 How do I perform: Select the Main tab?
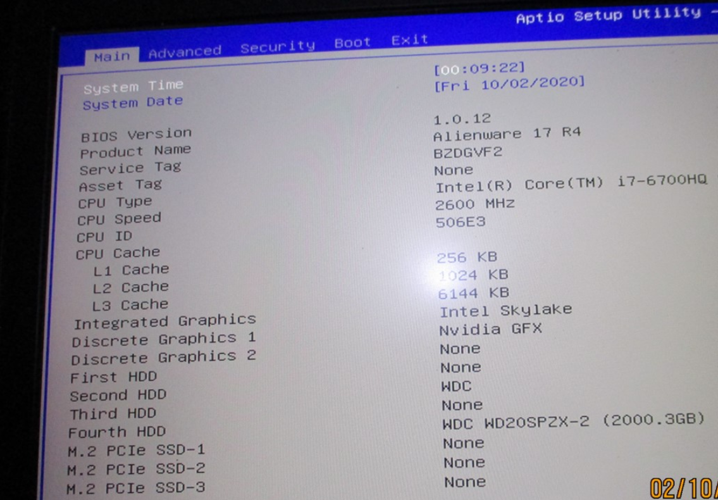pyautogui.click(x=112, y=57)
